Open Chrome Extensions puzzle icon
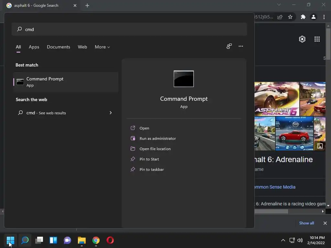 (x=303, y=17)
